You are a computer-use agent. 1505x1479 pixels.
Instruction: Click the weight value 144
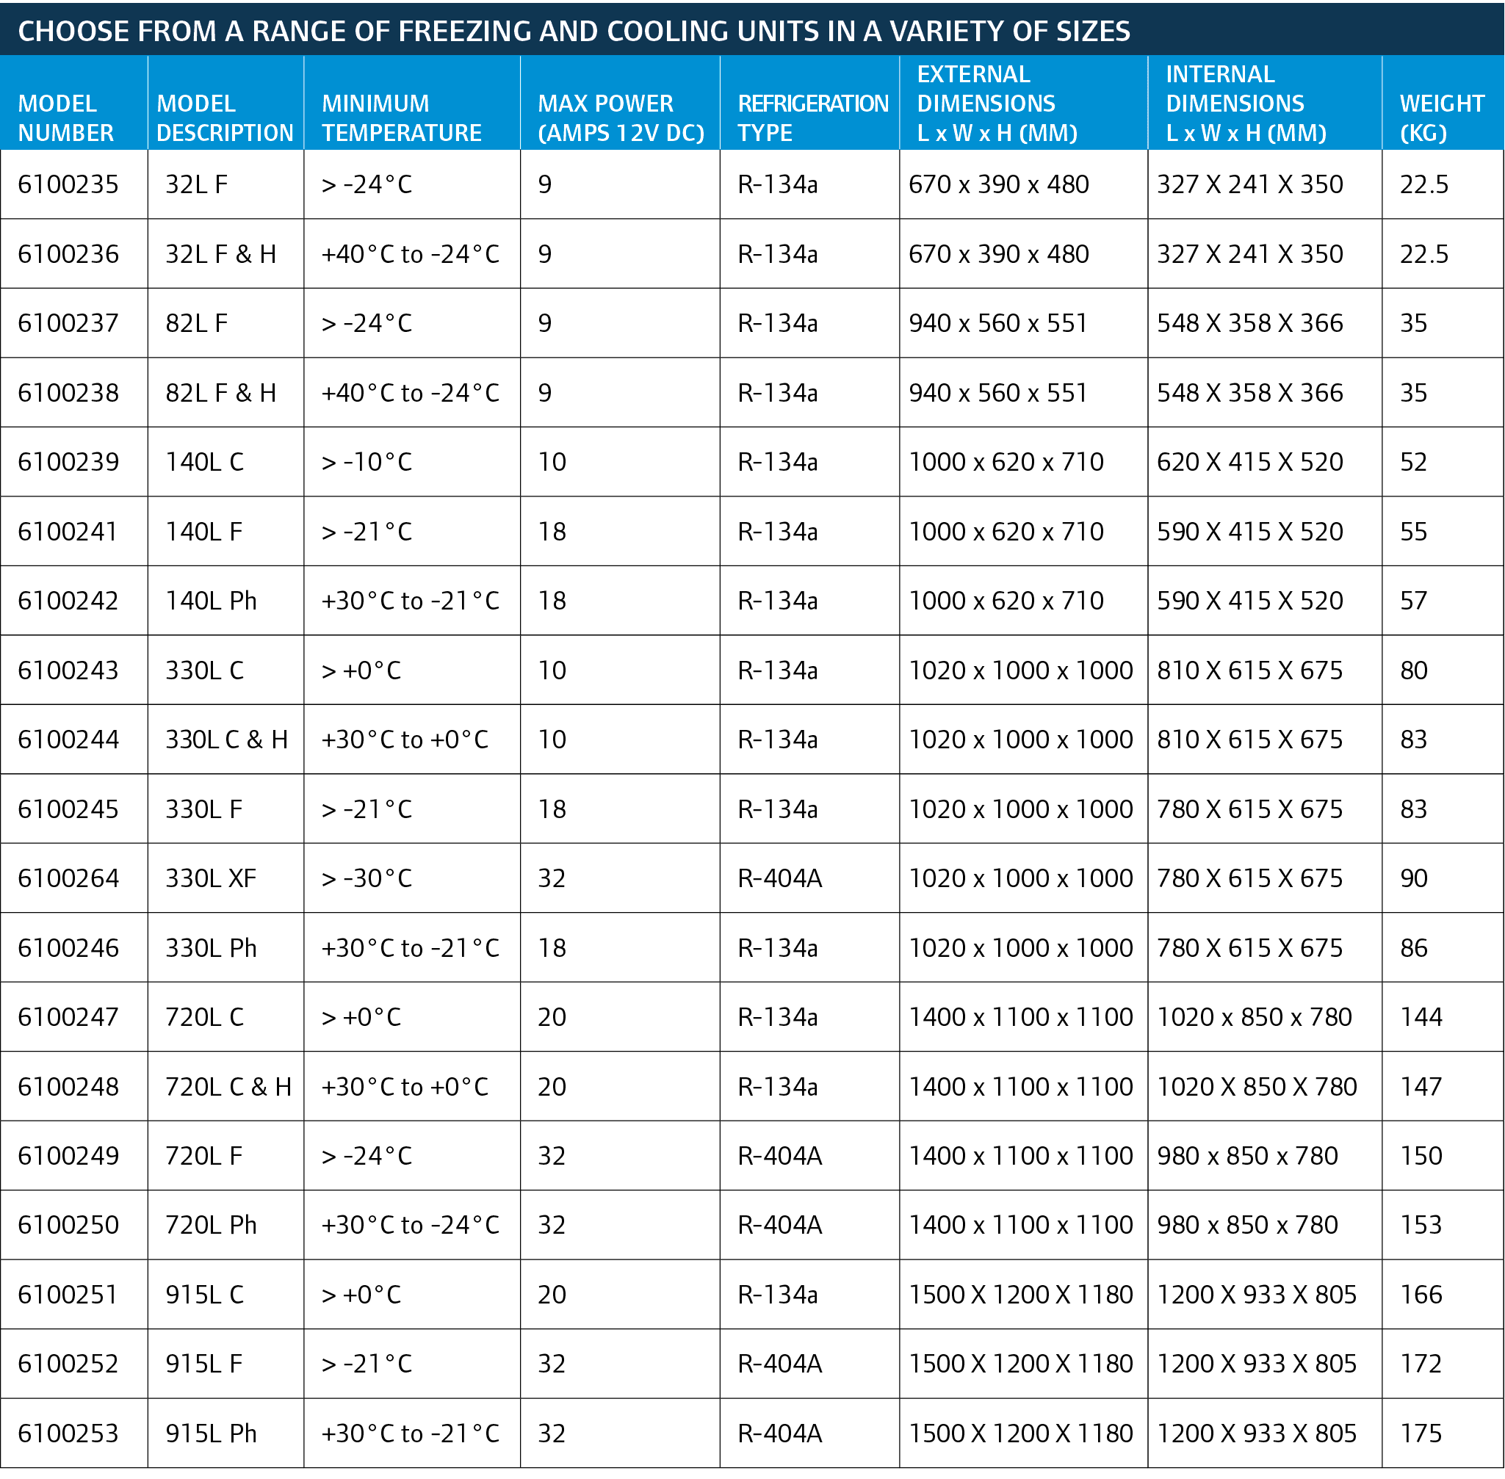1421,1017
